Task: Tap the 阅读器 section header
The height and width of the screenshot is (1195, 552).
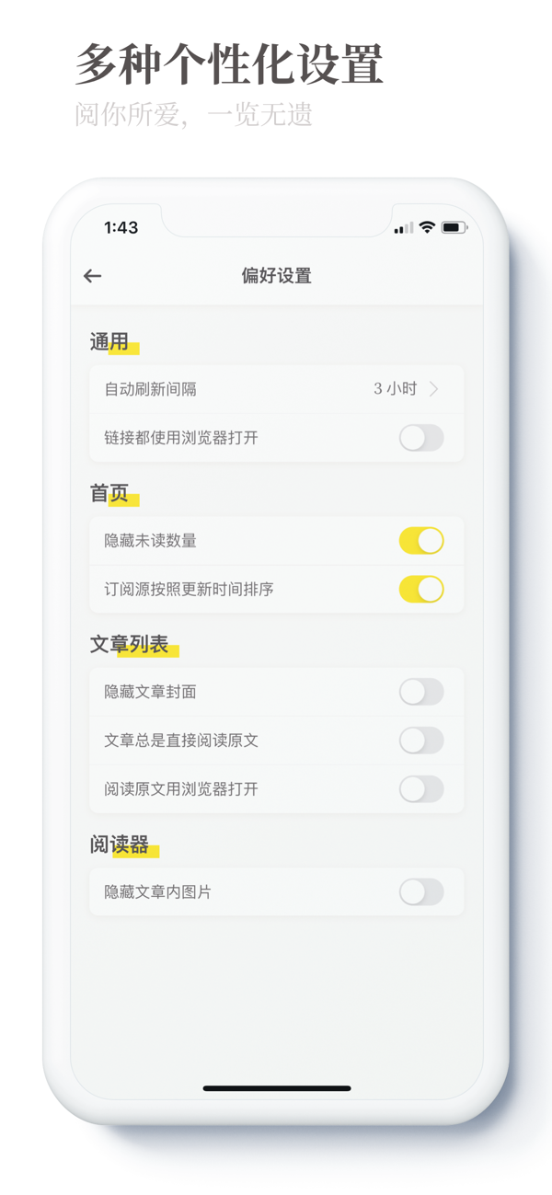Action: coord(120,845)
